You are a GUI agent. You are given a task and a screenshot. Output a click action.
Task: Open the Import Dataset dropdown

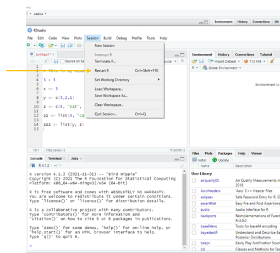tap(224, 61)
